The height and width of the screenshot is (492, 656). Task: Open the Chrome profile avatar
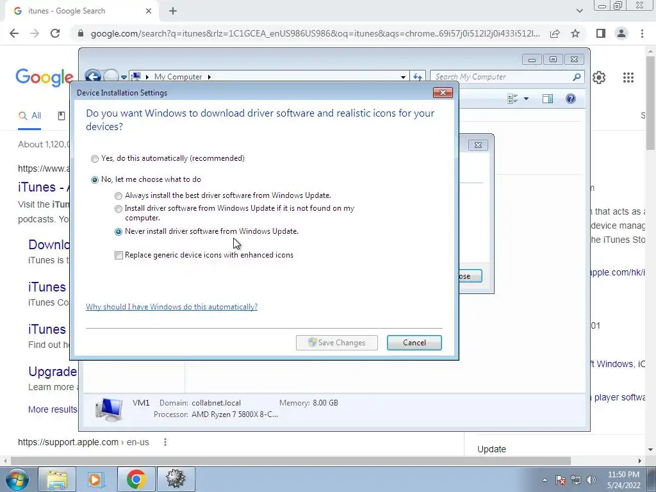click(621, 33)
